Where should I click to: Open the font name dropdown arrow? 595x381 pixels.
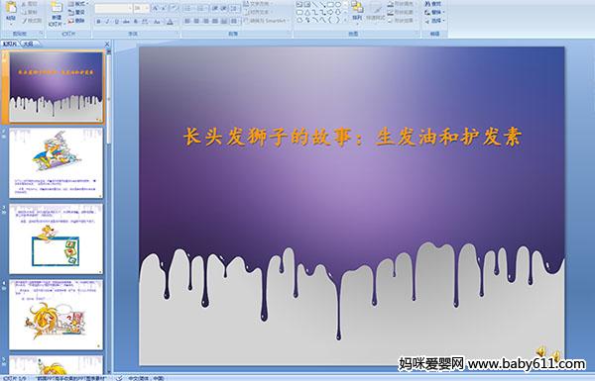130,8
